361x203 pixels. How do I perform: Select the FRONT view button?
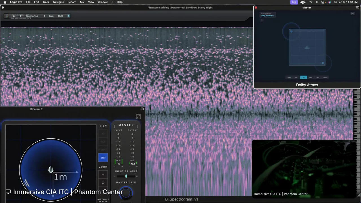click(103, 150)
